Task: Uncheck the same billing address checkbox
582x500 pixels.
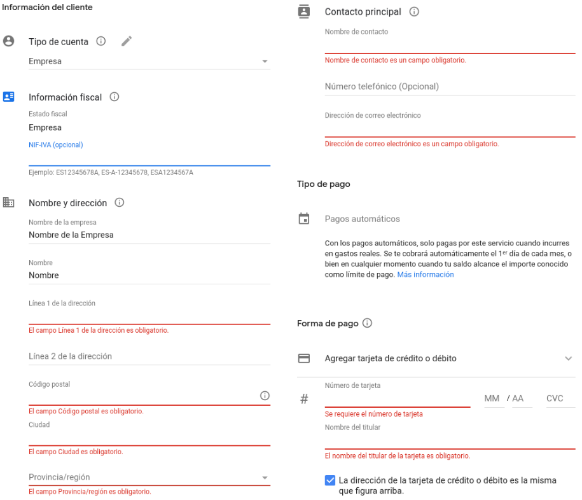Action: (330, 480)
